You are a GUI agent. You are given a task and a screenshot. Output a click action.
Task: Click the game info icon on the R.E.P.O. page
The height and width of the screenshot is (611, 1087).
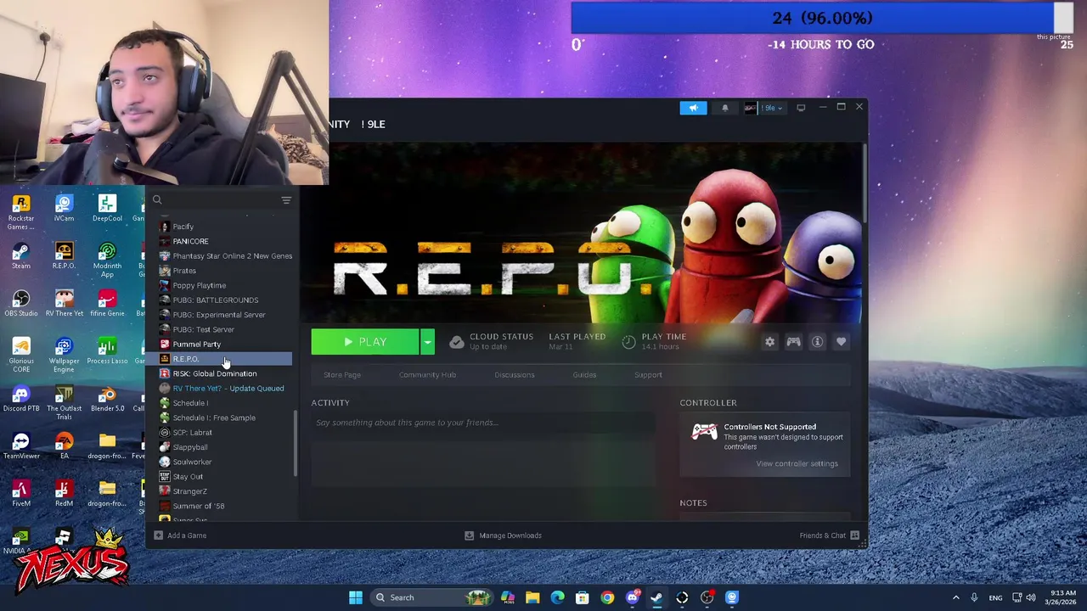point(817,342)
